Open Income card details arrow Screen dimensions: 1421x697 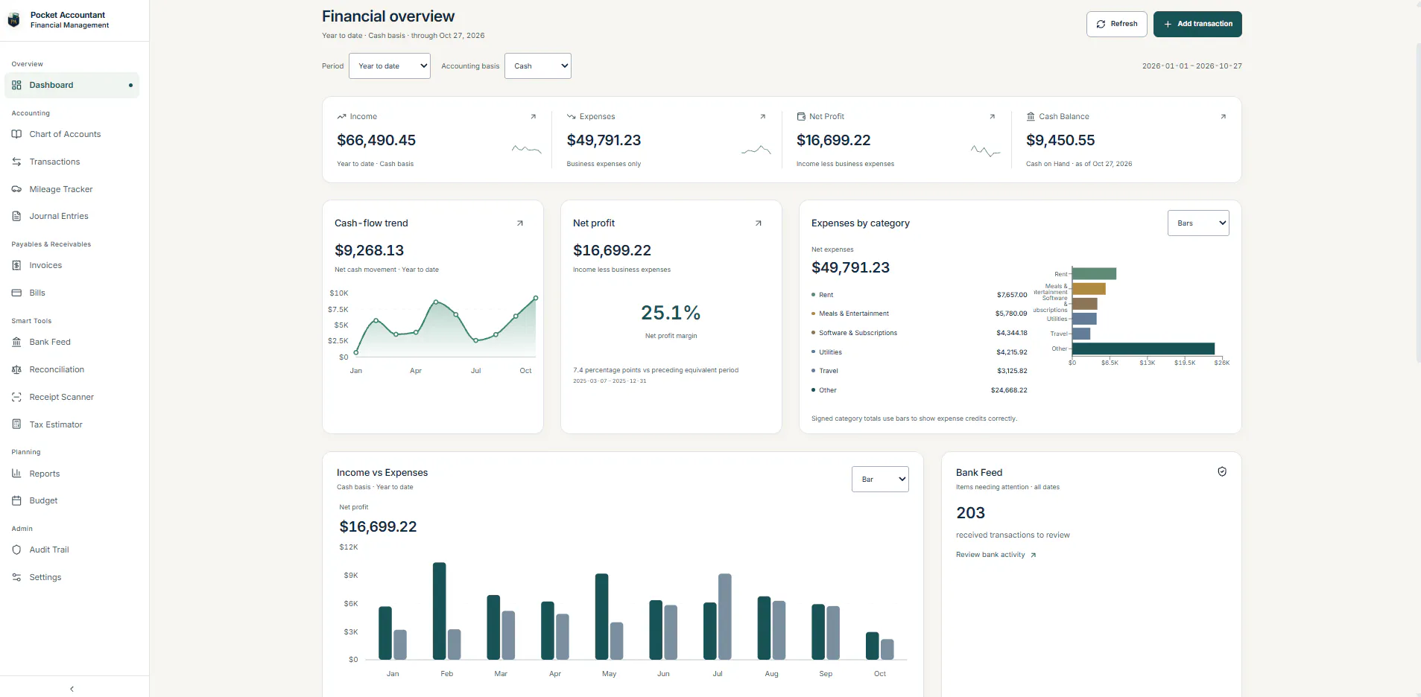(x=533, y=116)
